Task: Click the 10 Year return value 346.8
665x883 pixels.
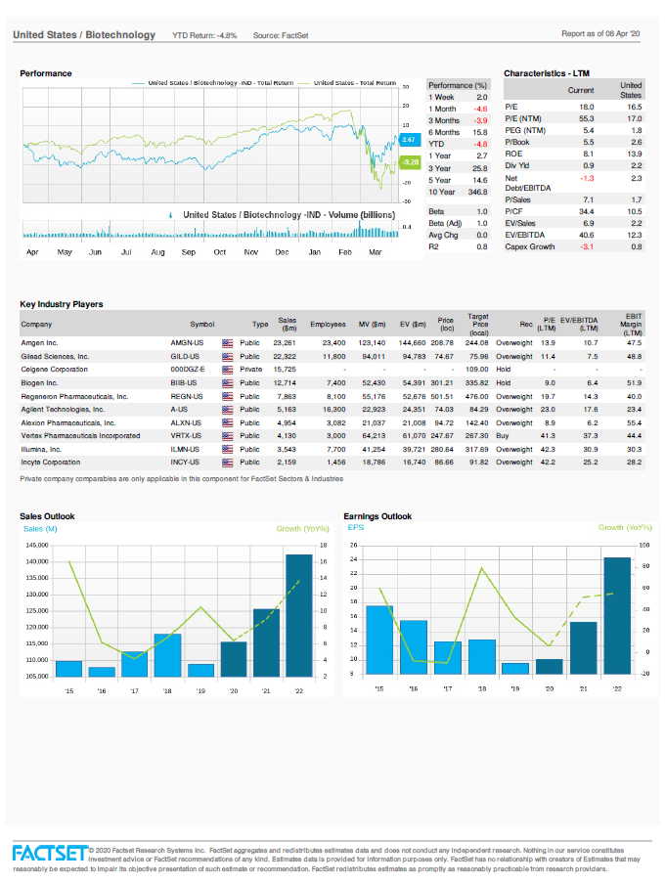Action: click(477, 192)
